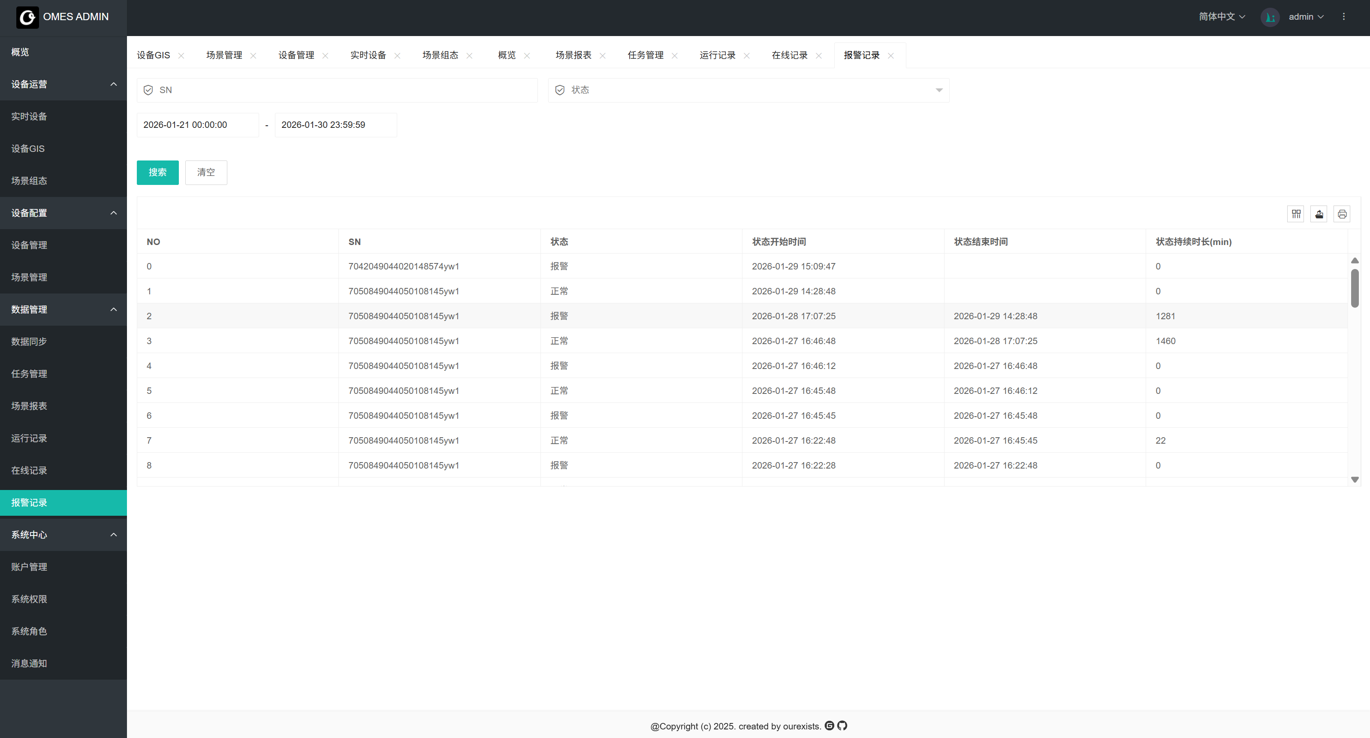The height and width of the screenshot is (738, 1370).
Task: Open the Gitee link icon in footer
Action: pyautogui.click(x=829, y=725)
